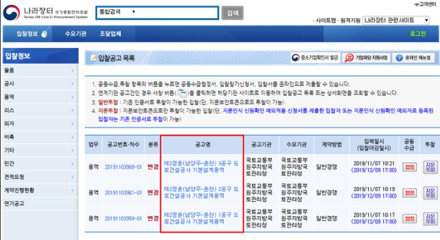Expand arrow next to 공사
The height and width of the screenshot is (240, 440).
pos(73,84)
